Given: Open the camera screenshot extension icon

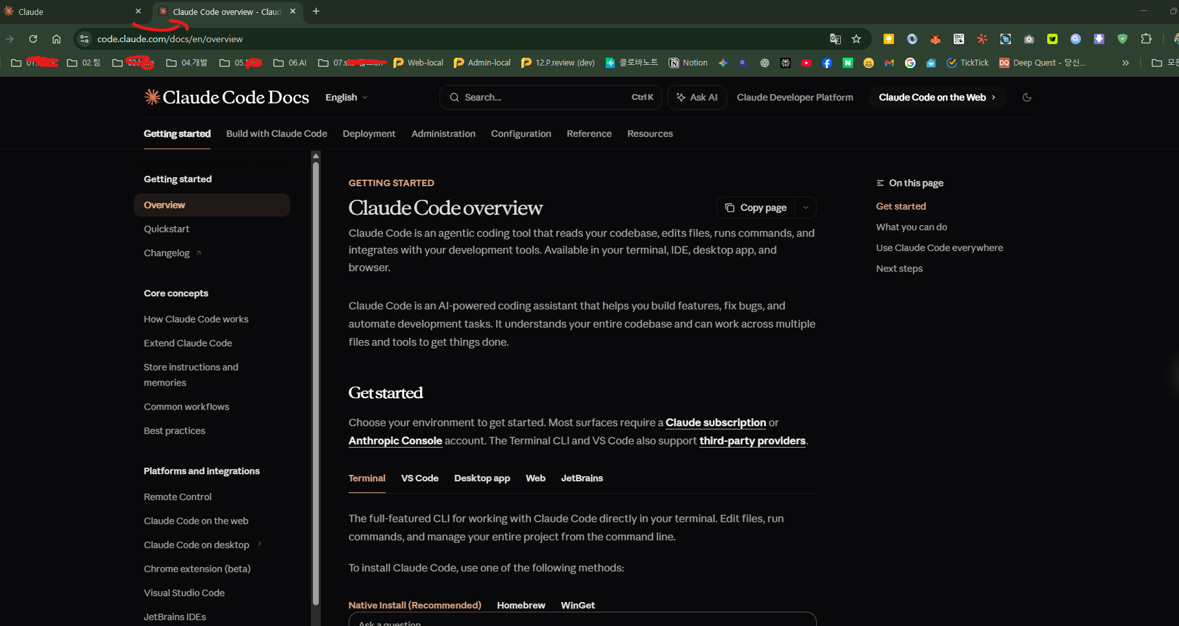Looking at the screenshot, I should (x=1029, y=39).
